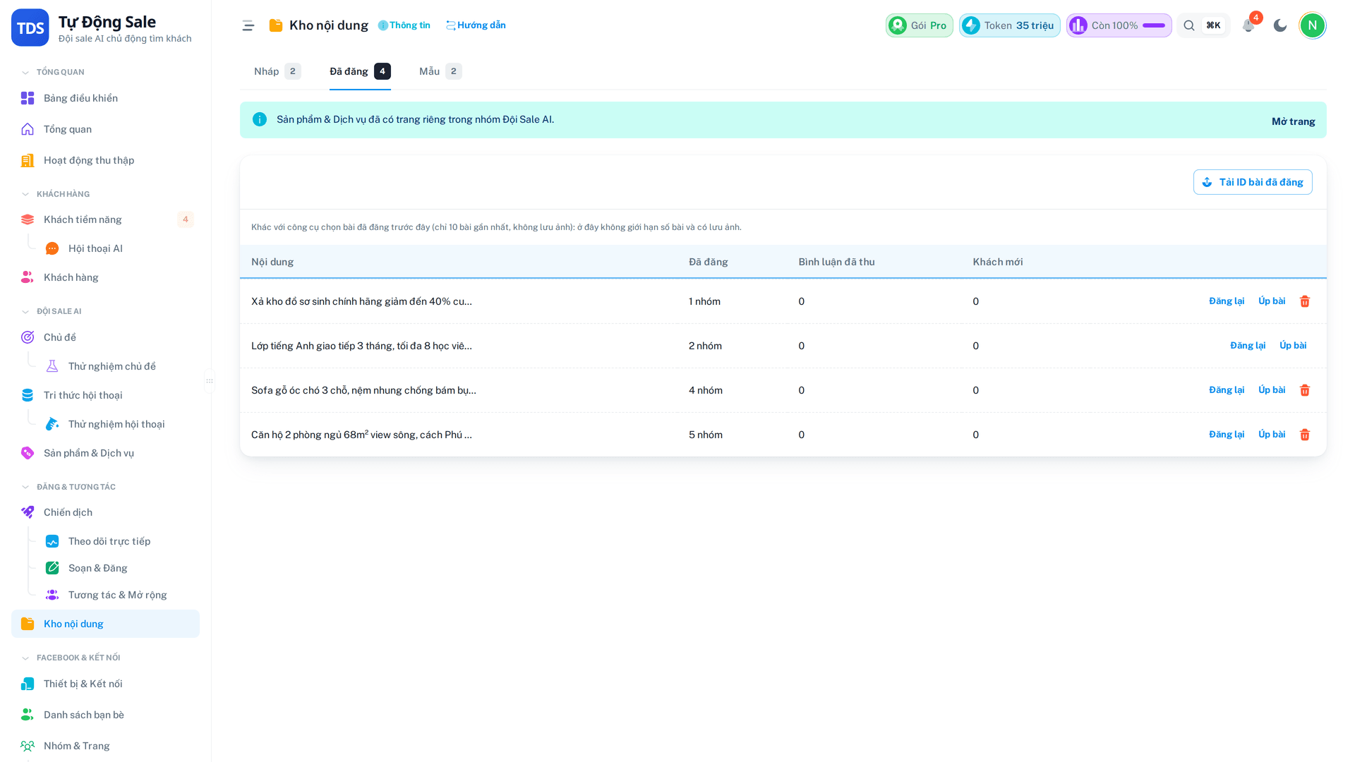Viewport: 1355px width, 762px height.
Task: Switch to dark mode moon icon
Action: pyautogui.click(x=1280, y=25)
